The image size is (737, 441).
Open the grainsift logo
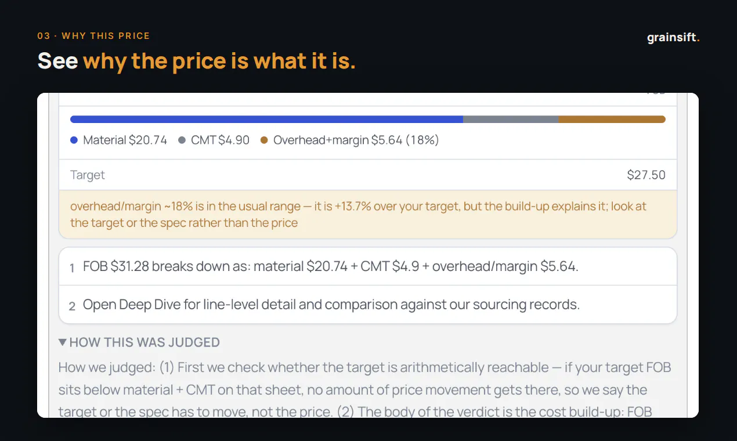pos(673,38)
